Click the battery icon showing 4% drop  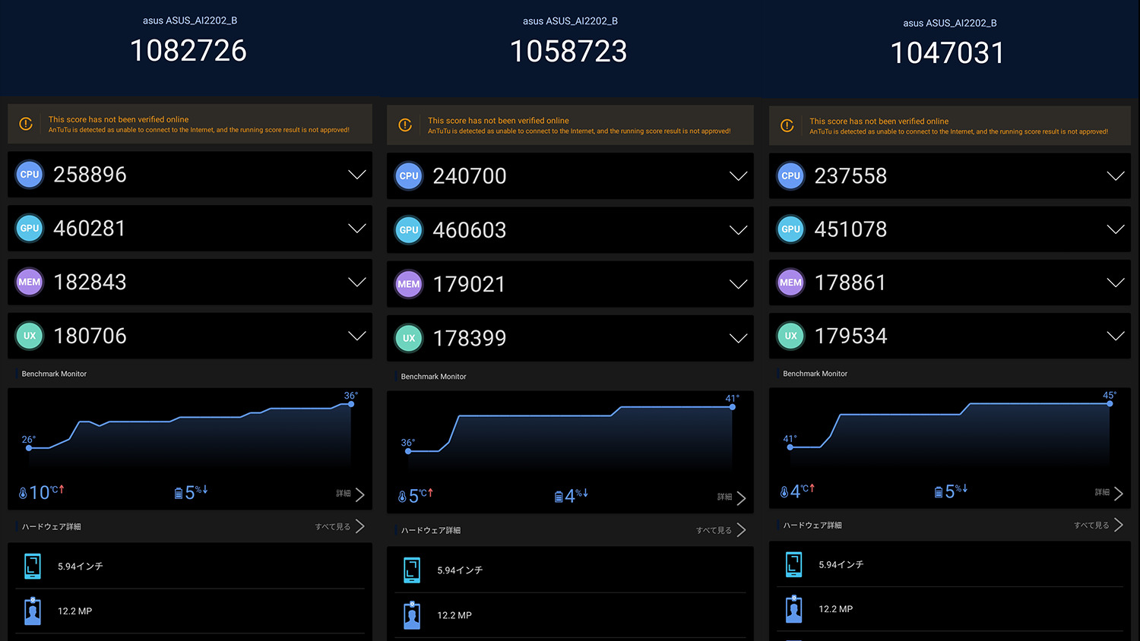click(559, 497)
